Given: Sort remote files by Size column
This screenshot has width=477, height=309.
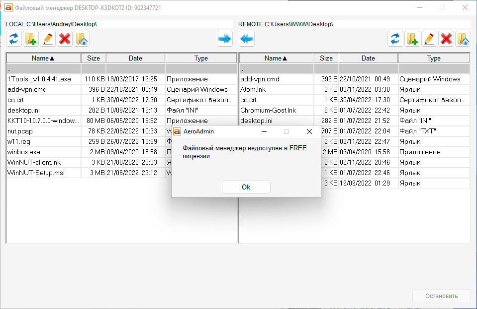Looking at the screenshot, I should pyautogui.click(x=326, y=58).
